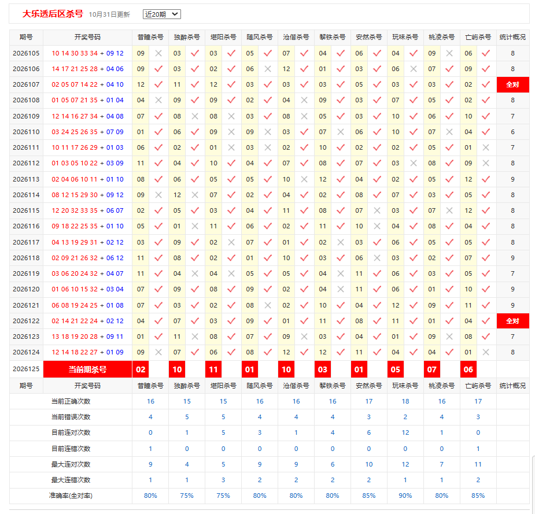Click the cross mark for 昔瞳杀号 in row 2026105
The width and height of the screenshot is (535, 514).
click(x=158, y=53)
